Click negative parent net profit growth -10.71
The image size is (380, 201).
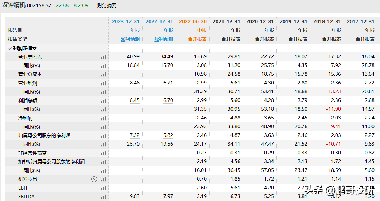pyautogui.click(x=333, y=144)
